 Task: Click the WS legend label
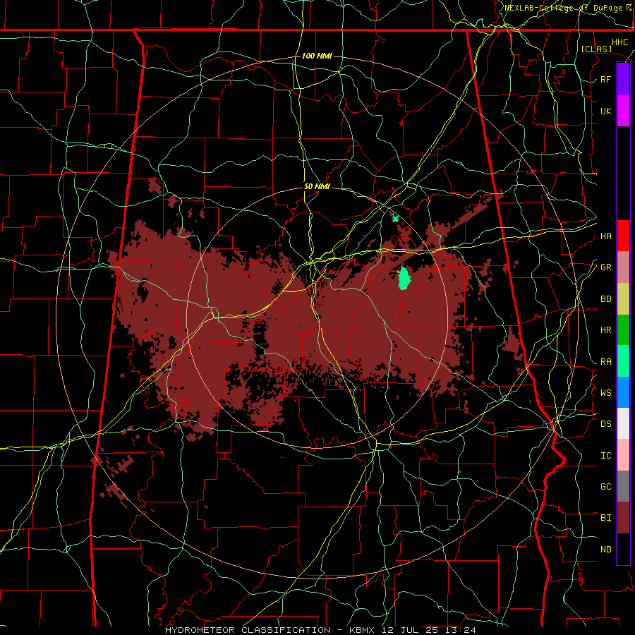click(606, 393)
